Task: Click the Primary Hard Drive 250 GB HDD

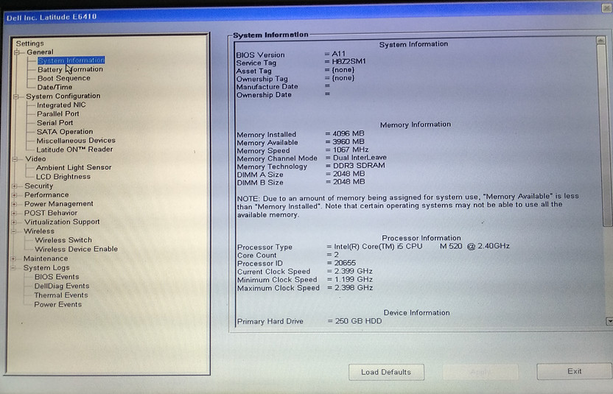Action: (x=359, y=321)
